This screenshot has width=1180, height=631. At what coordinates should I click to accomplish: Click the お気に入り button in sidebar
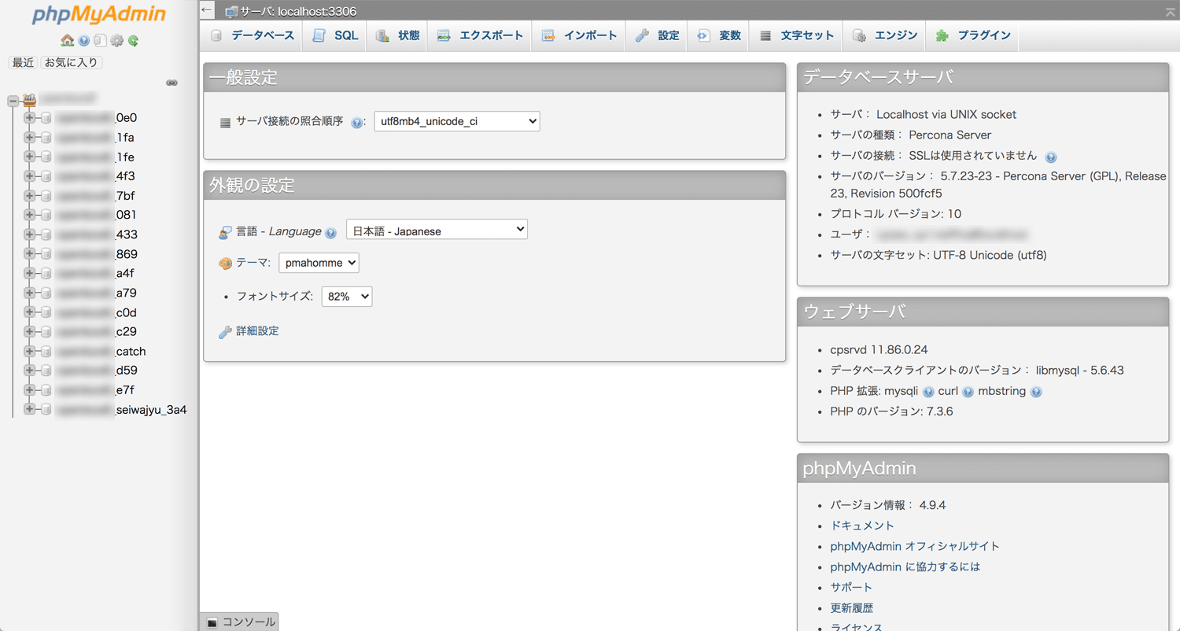tap(72, 62)
